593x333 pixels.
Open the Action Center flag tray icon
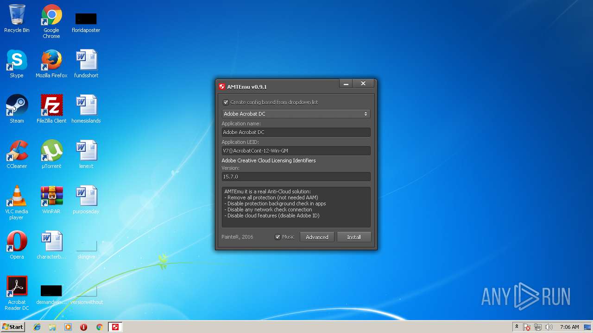tap(527, 327)
